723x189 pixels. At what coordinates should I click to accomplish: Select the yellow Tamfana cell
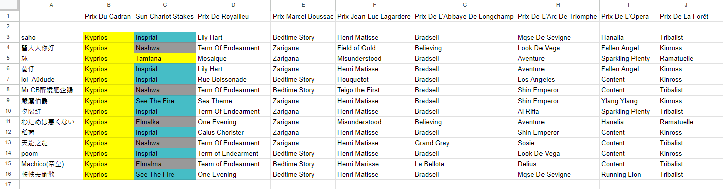coord(165,58)
